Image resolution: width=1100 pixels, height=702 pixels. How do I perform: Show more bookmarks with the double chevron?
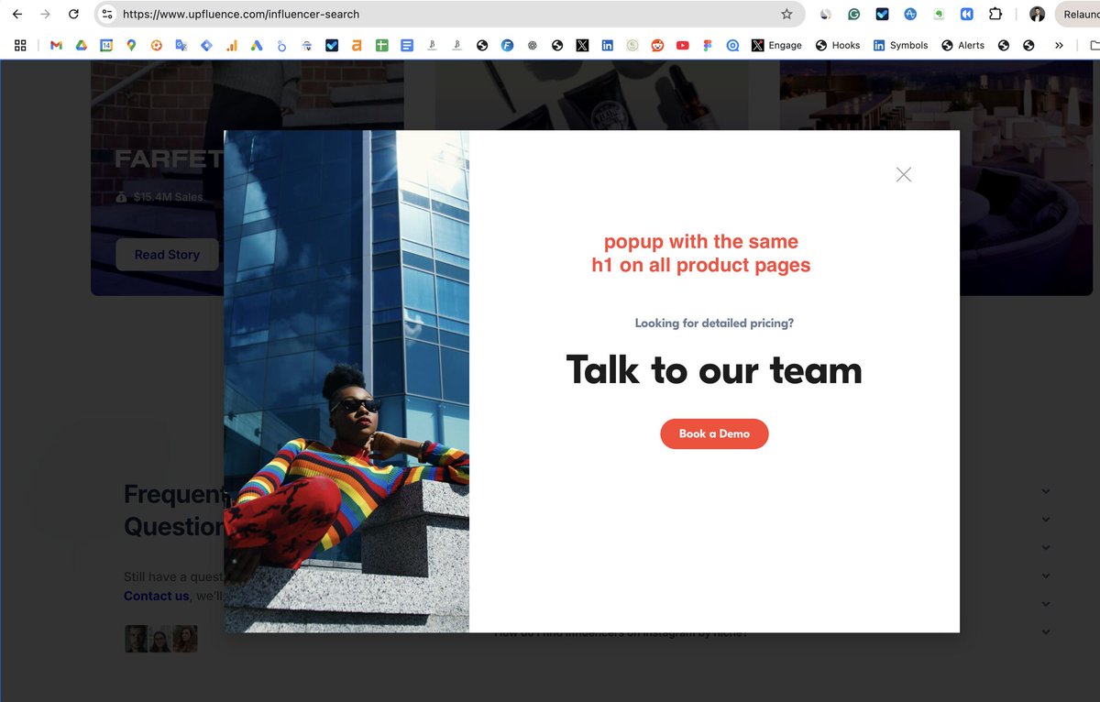[x=1059, y=45]
